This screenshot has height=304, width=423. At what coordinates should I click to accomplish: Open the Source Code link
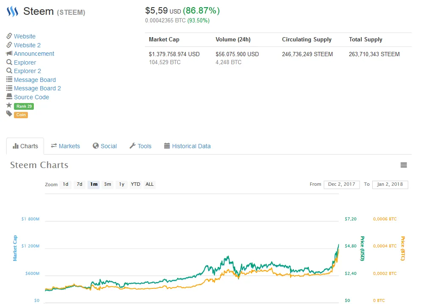click(32, 97)
